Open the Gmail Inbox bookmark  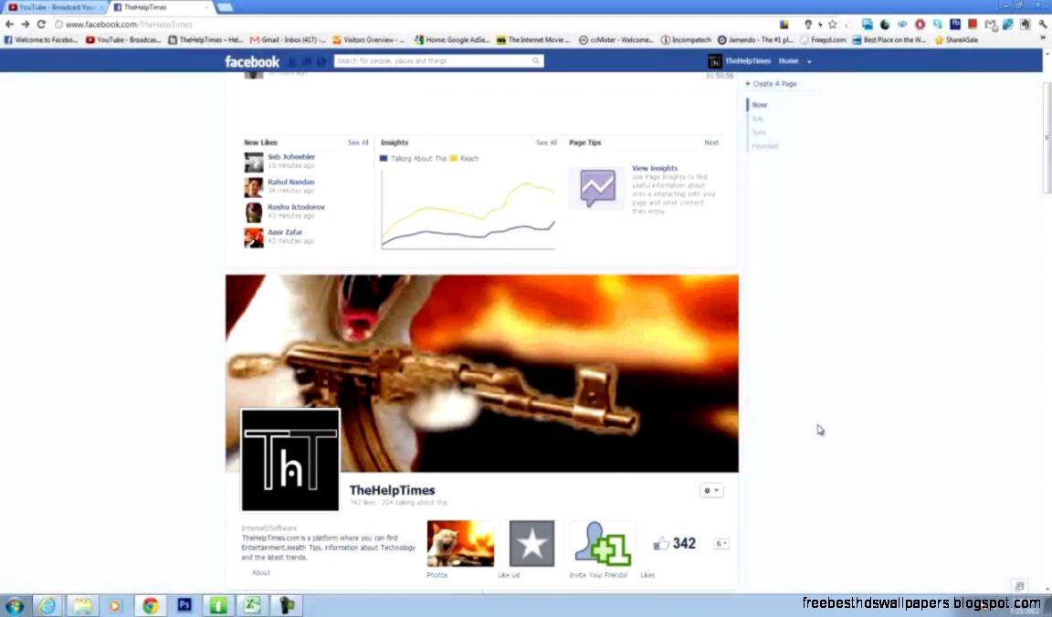point(288,40)
